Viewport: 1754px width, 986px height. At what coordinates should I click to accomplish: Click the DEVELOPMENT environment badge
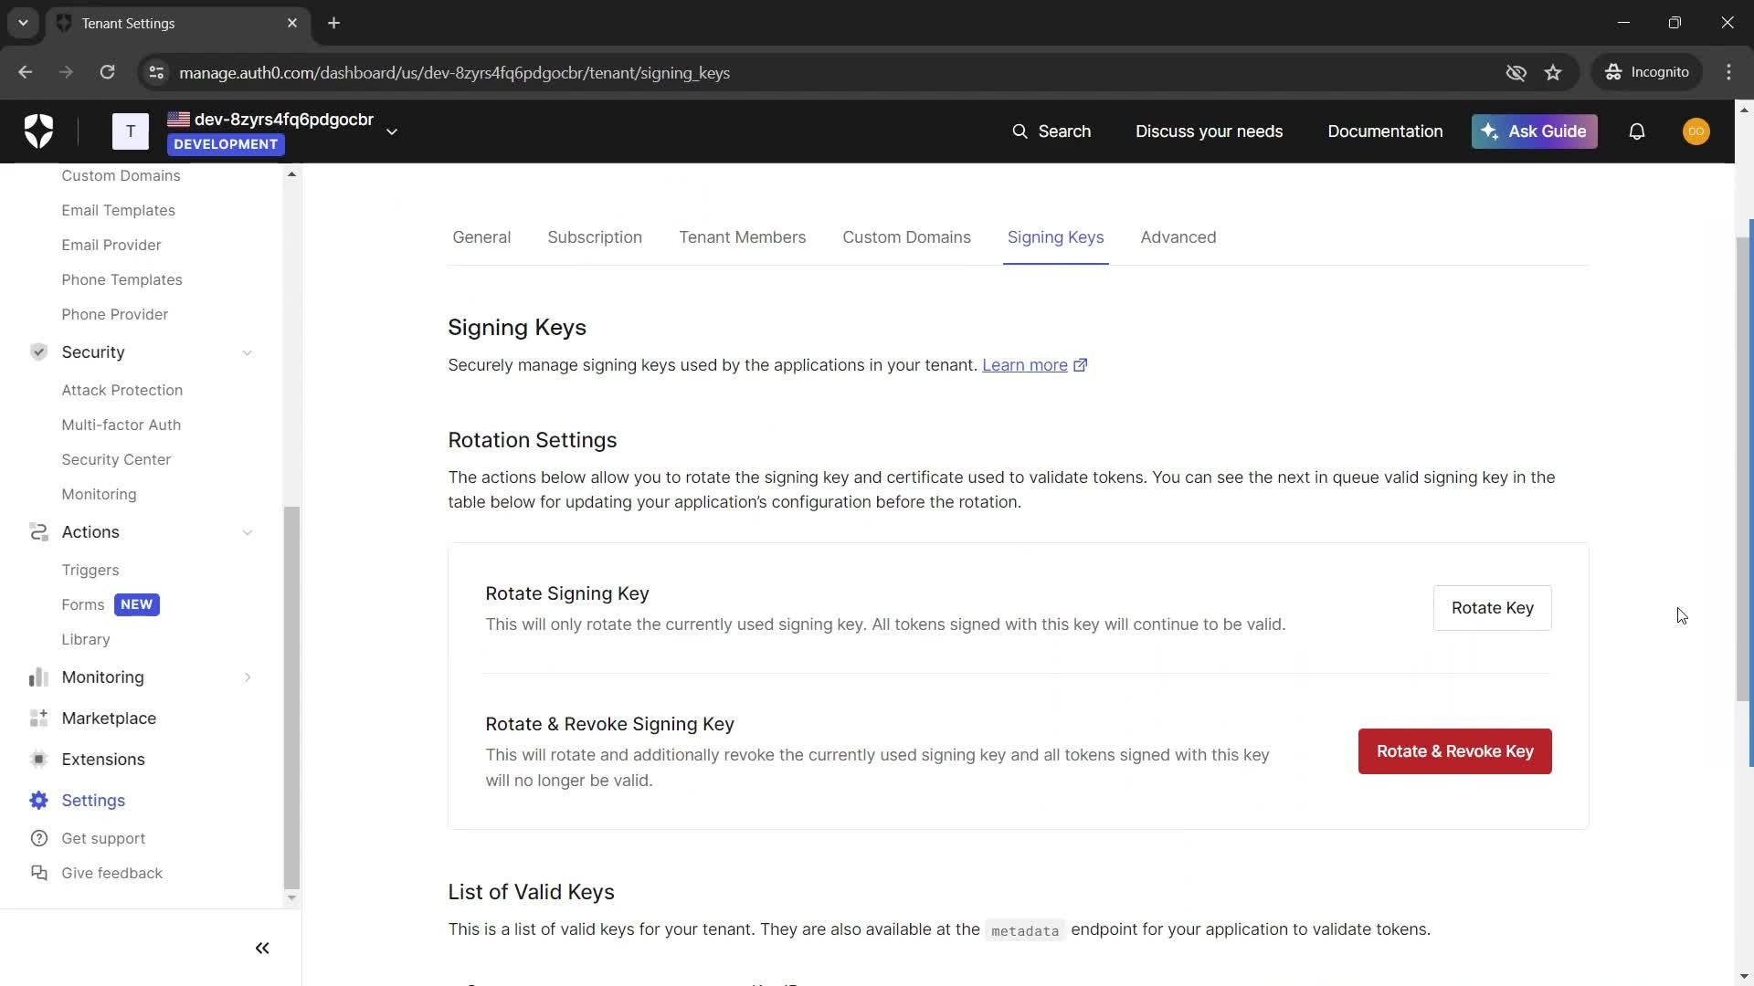(x=226, y=144)
